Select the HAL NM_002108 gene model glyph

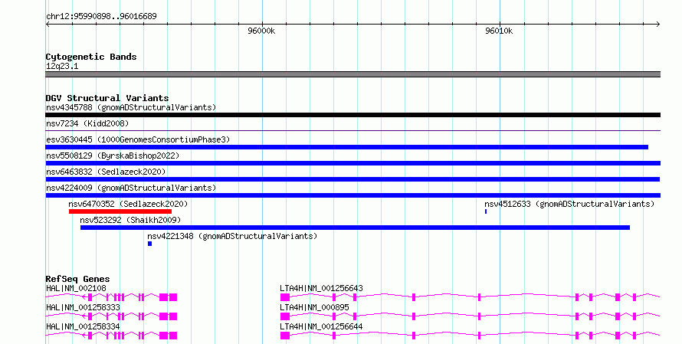coord(111,297)
